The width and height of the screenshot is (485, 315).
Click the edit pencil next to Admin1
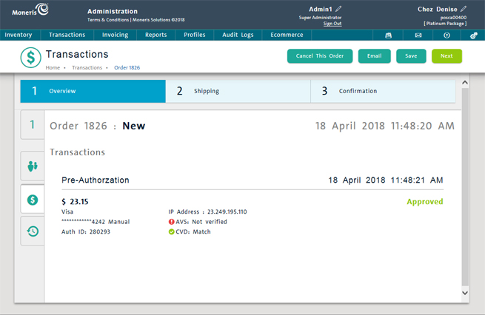click(339, 9)
